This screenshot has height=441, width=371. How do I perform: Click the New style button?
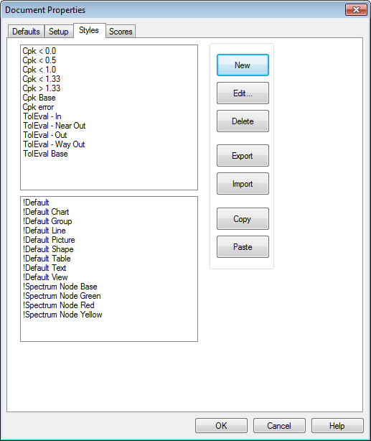[243, 65]
